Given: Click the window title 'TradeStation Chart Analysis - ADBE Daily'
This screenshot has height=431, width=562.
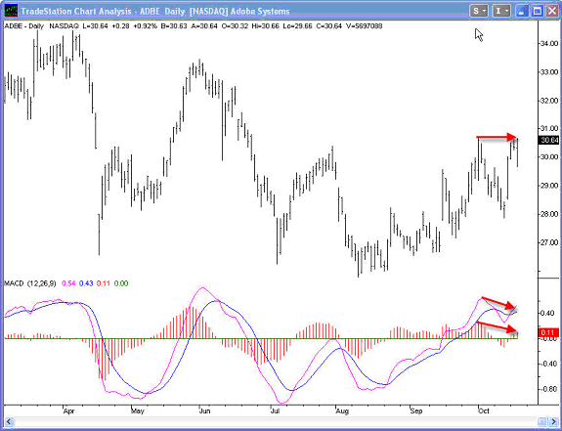Looking at the screenshot, I should click(103, 11).
